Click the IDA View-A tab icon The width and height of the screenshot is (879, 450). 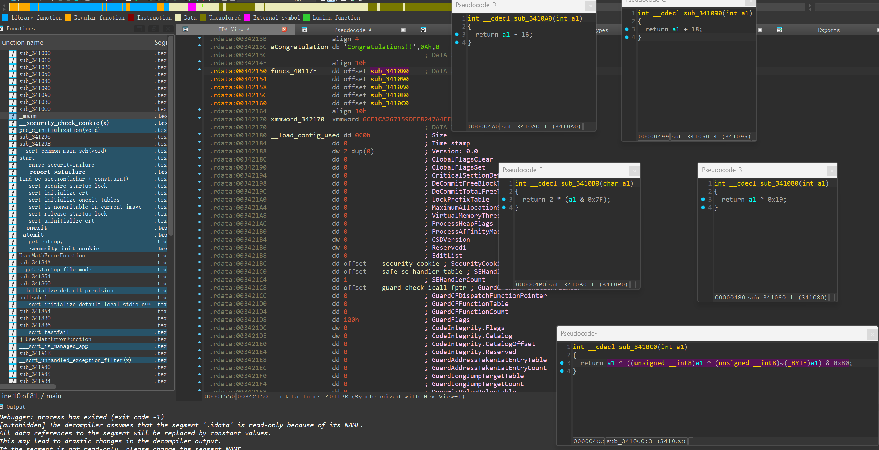point(185,29)
